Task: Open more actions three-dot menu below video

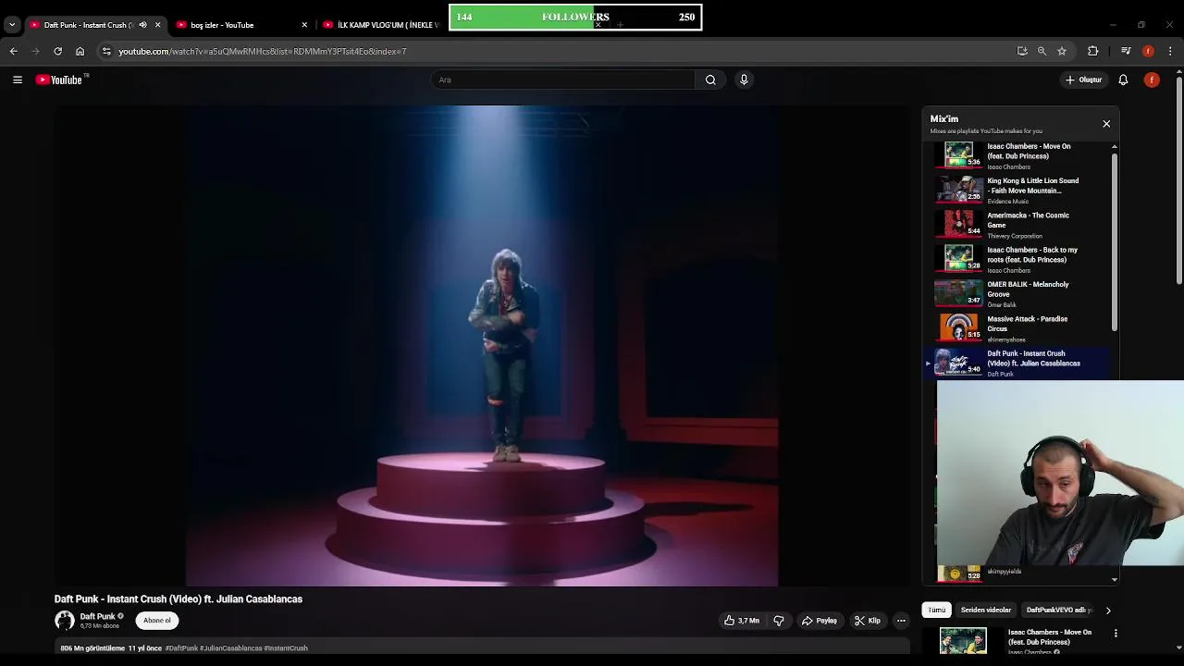Action: click(x=901, y=621)
